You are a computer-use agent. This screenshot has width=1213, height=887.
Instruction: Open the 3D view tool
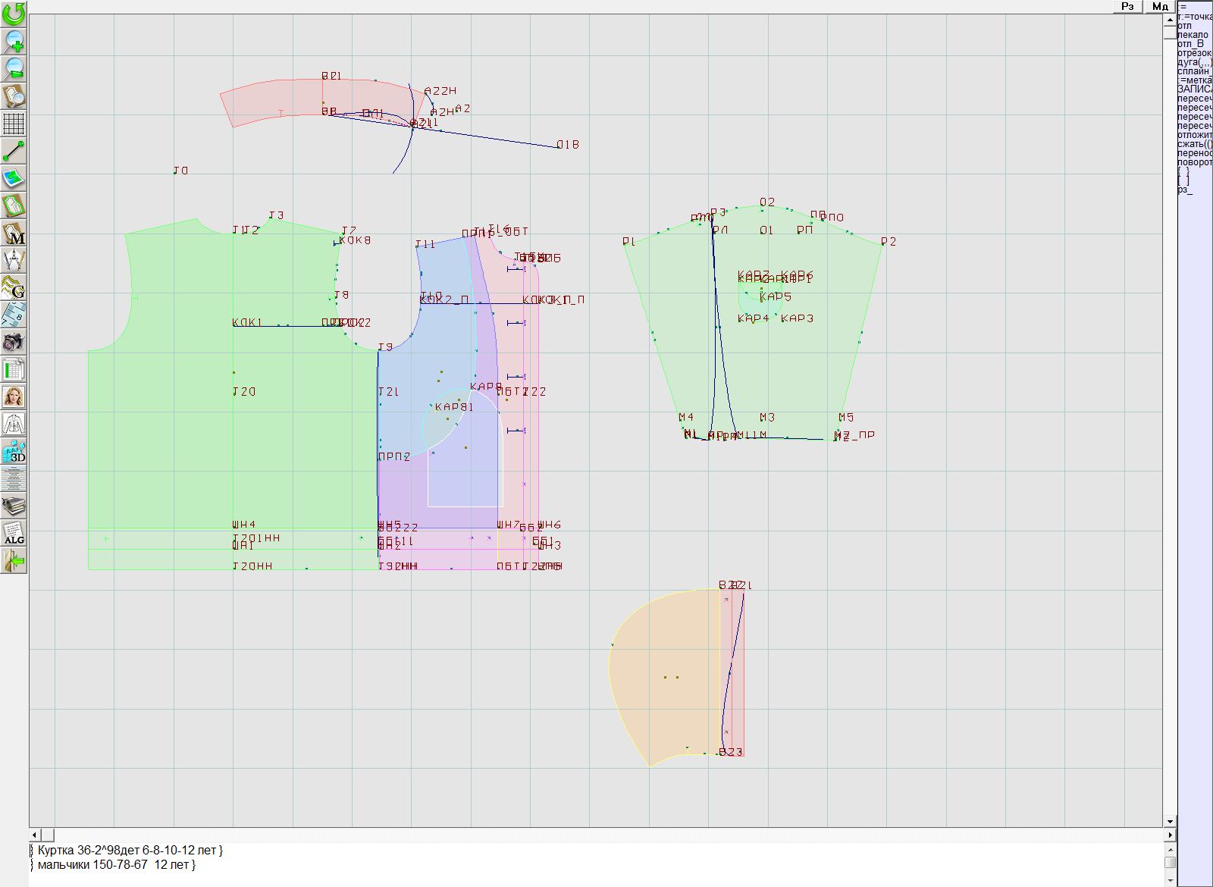point(14,452)
